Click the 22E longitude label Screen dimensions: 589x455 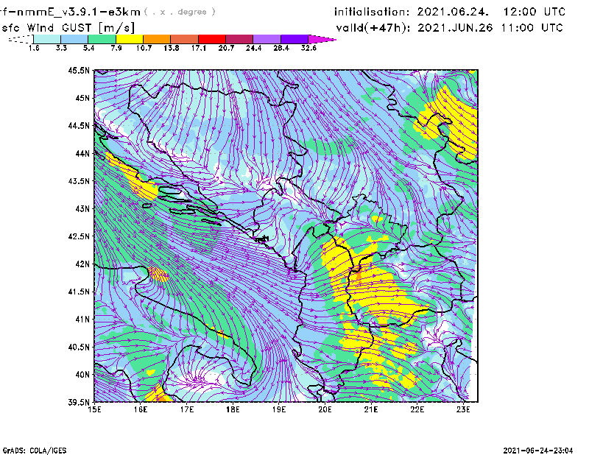[x=417, y=409]
